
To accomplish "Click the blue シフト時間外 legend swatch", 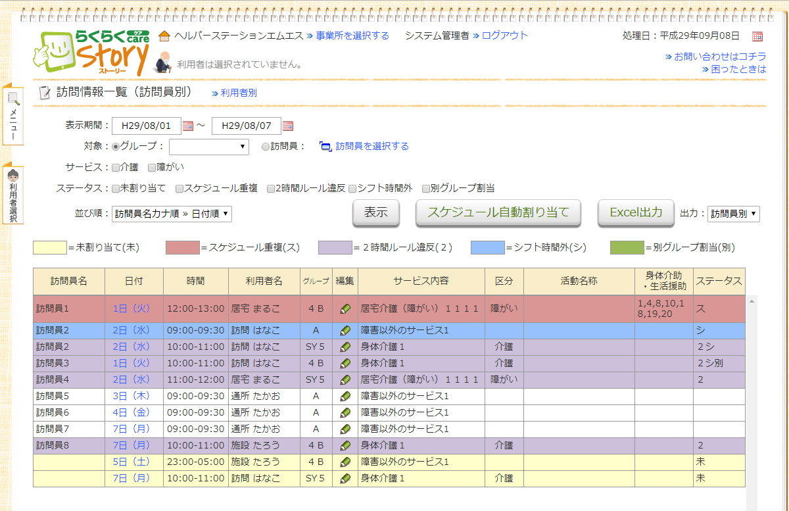I will (488, 248).
